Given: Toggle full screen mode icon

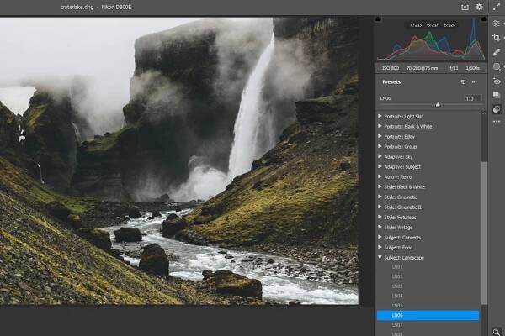Looking at the screenshot, I should (496, 7).
